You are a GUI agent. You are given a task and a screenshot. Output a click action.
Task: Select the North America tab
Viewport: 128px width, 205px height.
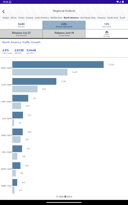coord(71,18)
